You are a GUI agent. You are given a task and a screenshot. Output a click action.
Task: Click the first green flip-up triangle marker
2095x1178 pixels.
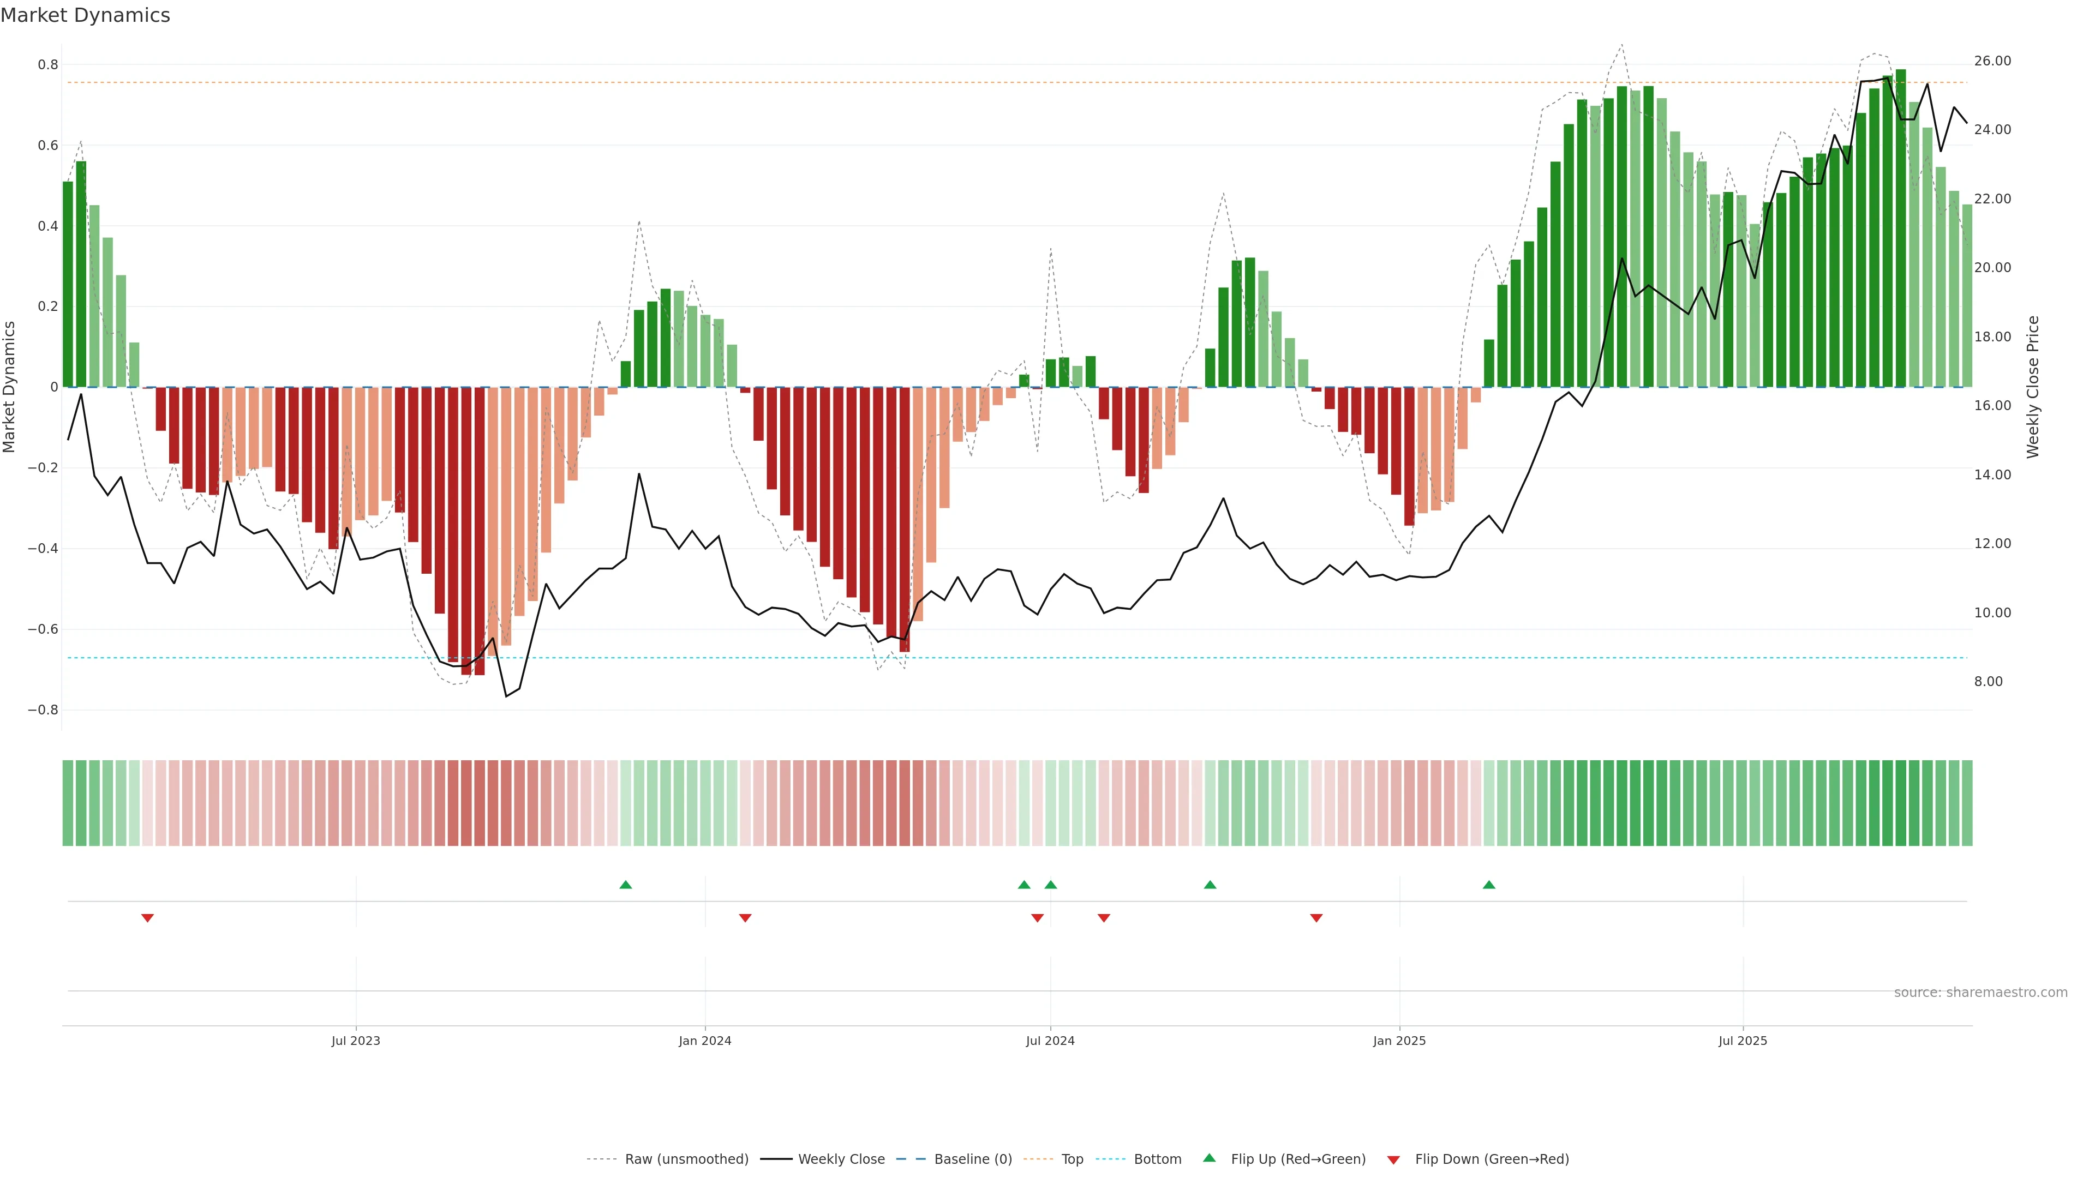tap(625, 885)
